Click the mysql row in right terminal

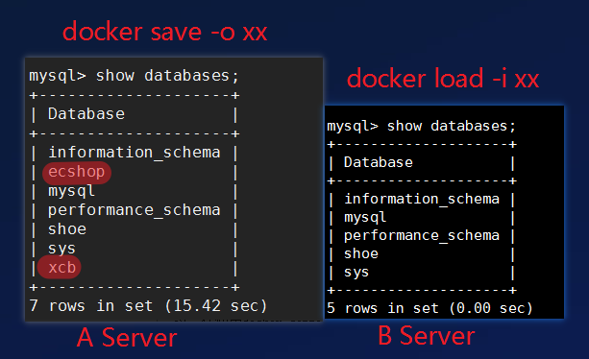365,218
